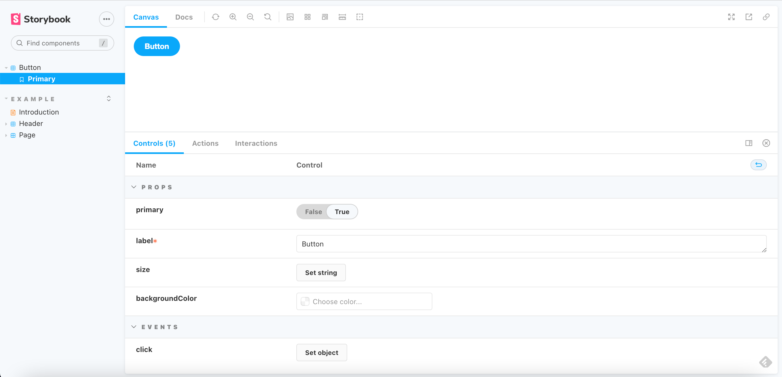Image resolution: width=782 pixels, height=377 pixels.
Task: Click the 'backgroundColor' prop name
Action: click(166, 299)
